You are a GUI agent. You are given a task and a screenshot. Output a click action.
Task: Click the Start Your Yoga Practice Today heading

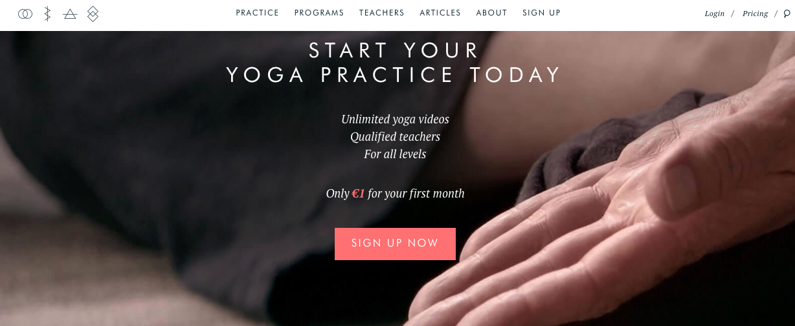(394, 63)
